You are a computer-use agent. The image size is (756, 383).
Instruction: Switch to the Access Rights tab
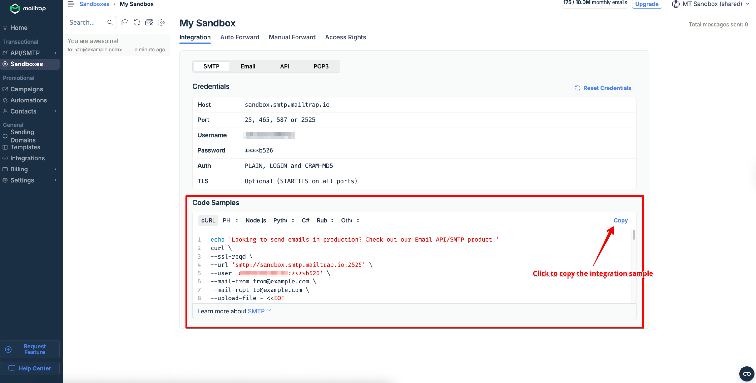[x=345, y=37]
